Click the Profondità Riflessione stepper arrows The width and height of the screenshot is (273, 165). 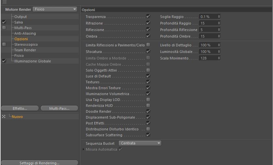point(219,30)
